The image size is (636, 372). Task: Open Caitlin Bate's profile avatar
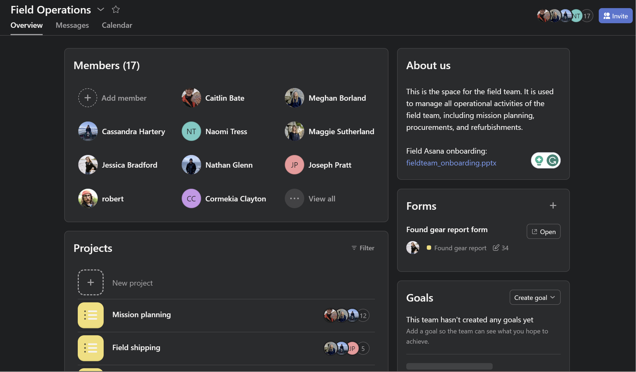pyautogui.click(x=191, y=98)
